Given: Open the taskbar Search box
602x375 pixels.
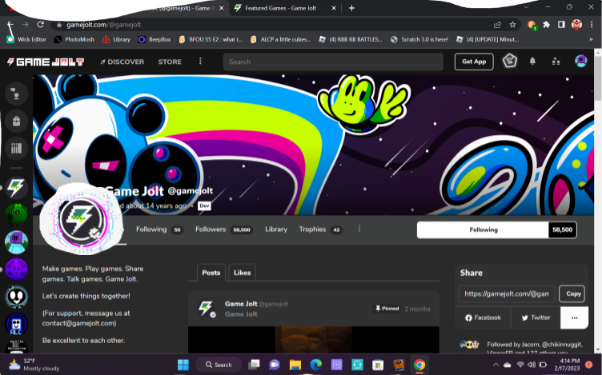Looking at the screenshot, I should pos(219,365).
